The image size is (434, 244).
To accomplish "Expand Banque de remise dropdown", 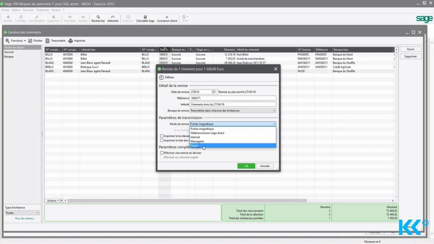I will (x=274, y=111).
